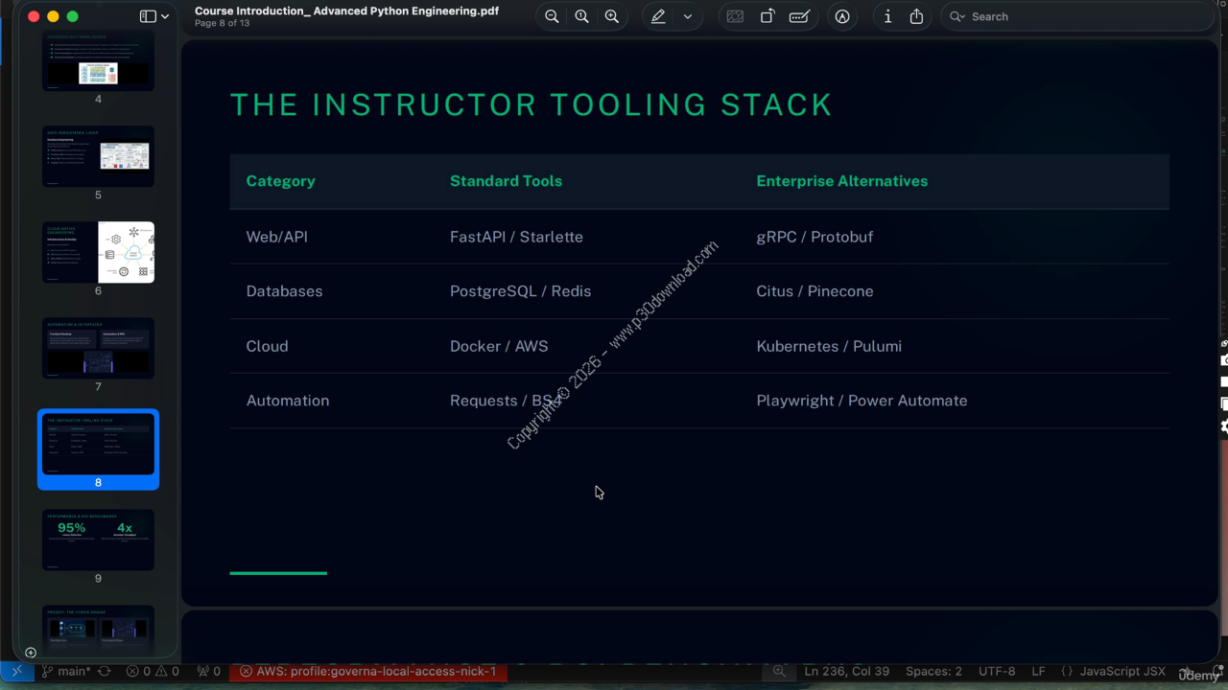The height and width of the screenshot is (690, 1228).
Task: Click 'Ln 236, Col 39' in status bar
Action: 847,672
